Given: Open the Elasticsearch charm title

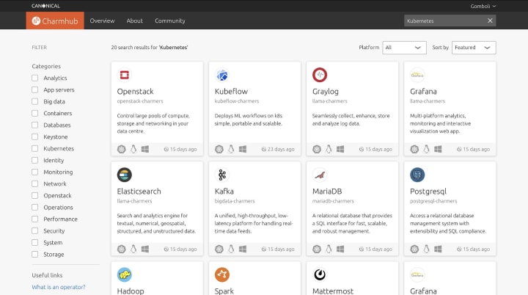Looking at the screenshot, I should (139, 191).
